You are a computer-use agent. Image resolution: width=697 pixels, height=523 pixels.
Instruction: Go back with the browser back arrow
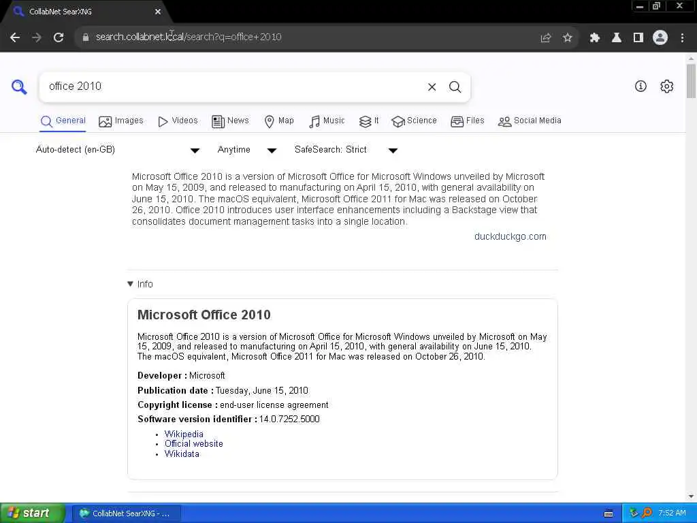15,37
